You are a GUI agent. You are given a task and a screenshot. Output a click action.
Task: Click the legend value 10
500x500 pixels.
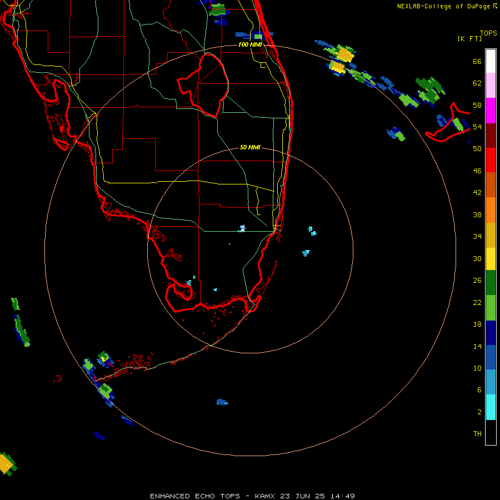477,368
